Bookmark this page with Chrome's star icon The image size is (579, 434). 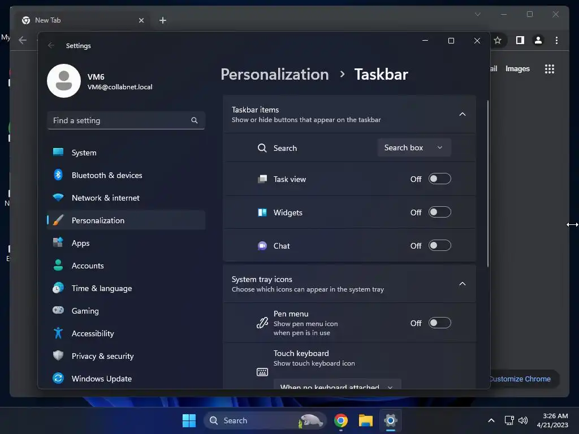(x=498, y=40)
